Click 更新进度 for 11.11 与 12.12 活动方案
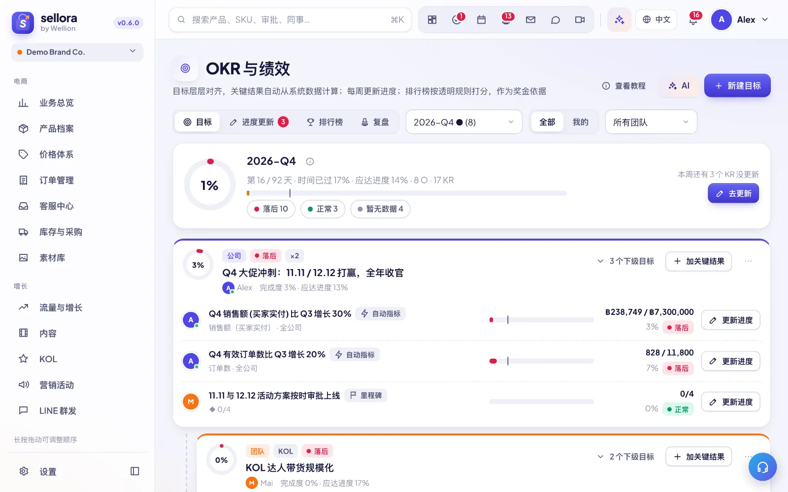Viewport: 788px width, 492px height. point(731,402)
